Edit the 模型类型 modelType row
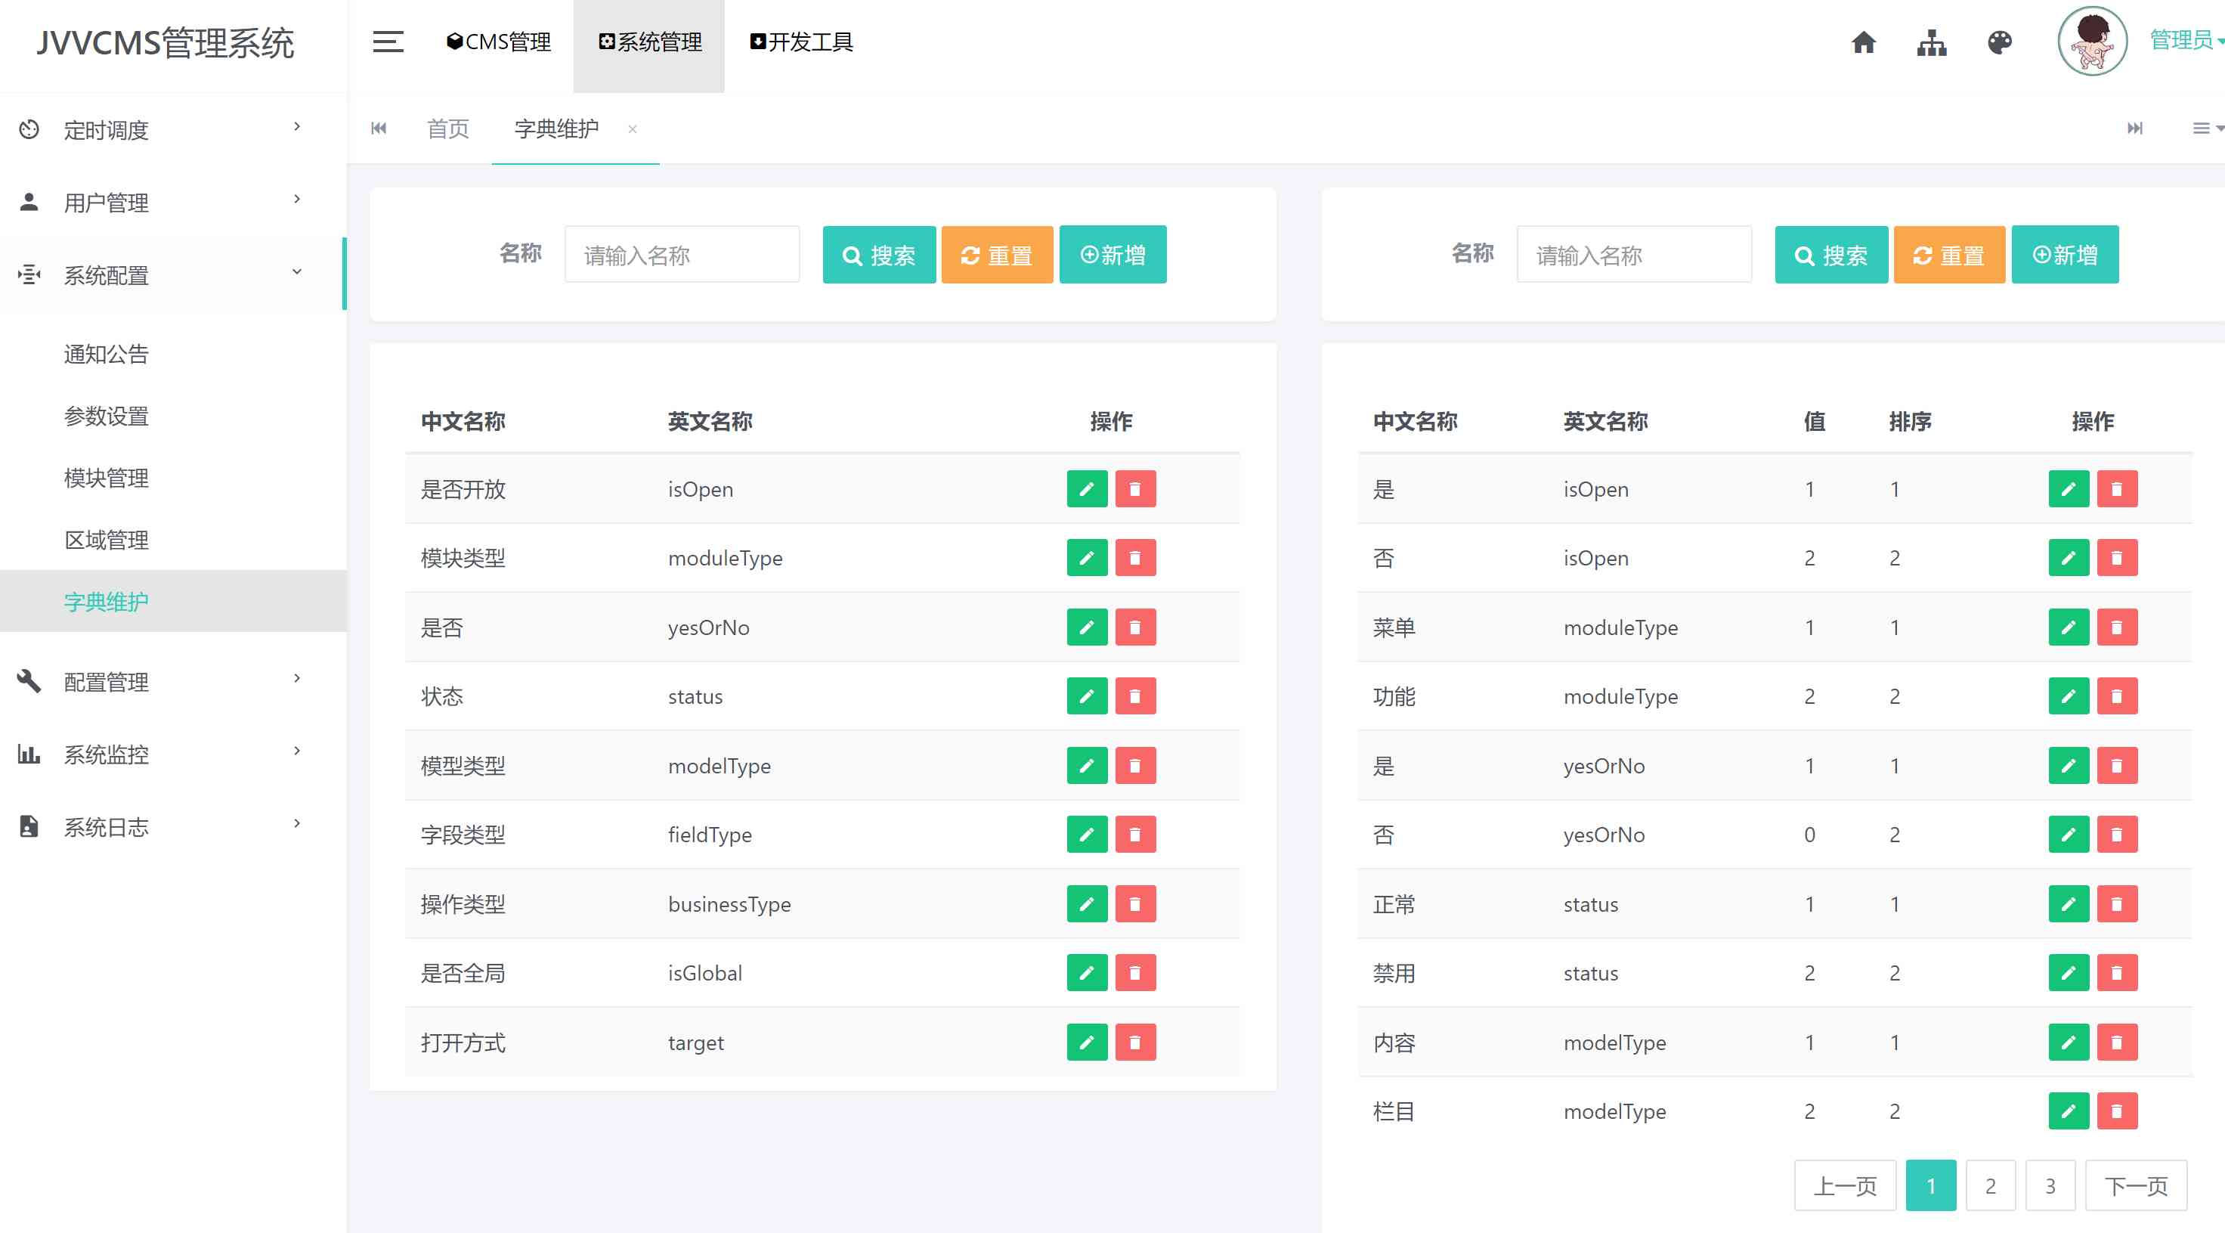2225x1233 pixels. 1087,766
